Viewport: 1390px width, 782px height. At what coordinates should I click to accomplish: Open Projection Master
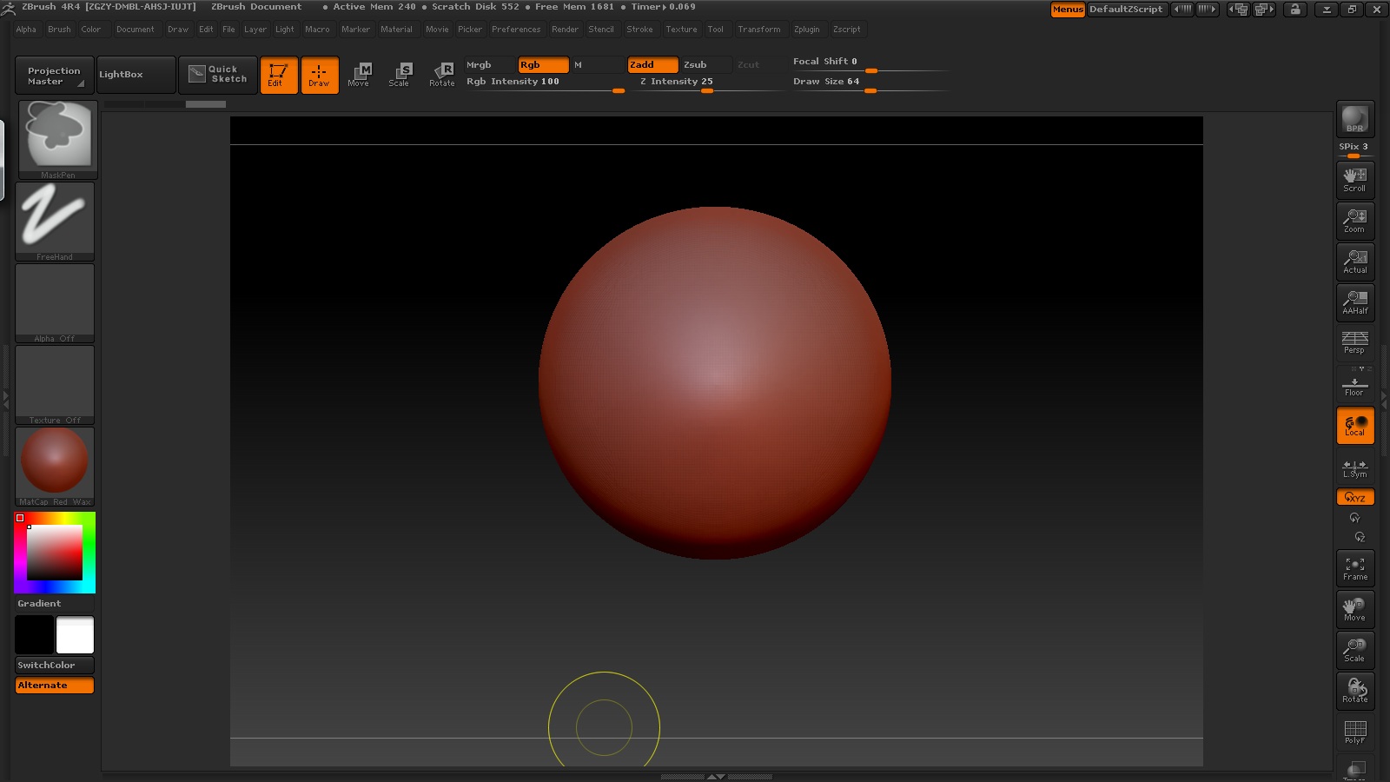click(55, 76)
